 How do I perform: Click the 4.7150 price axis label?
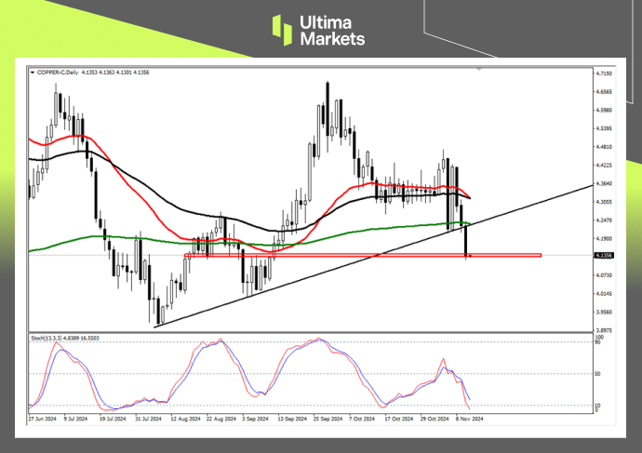click(x=605, y=73)
